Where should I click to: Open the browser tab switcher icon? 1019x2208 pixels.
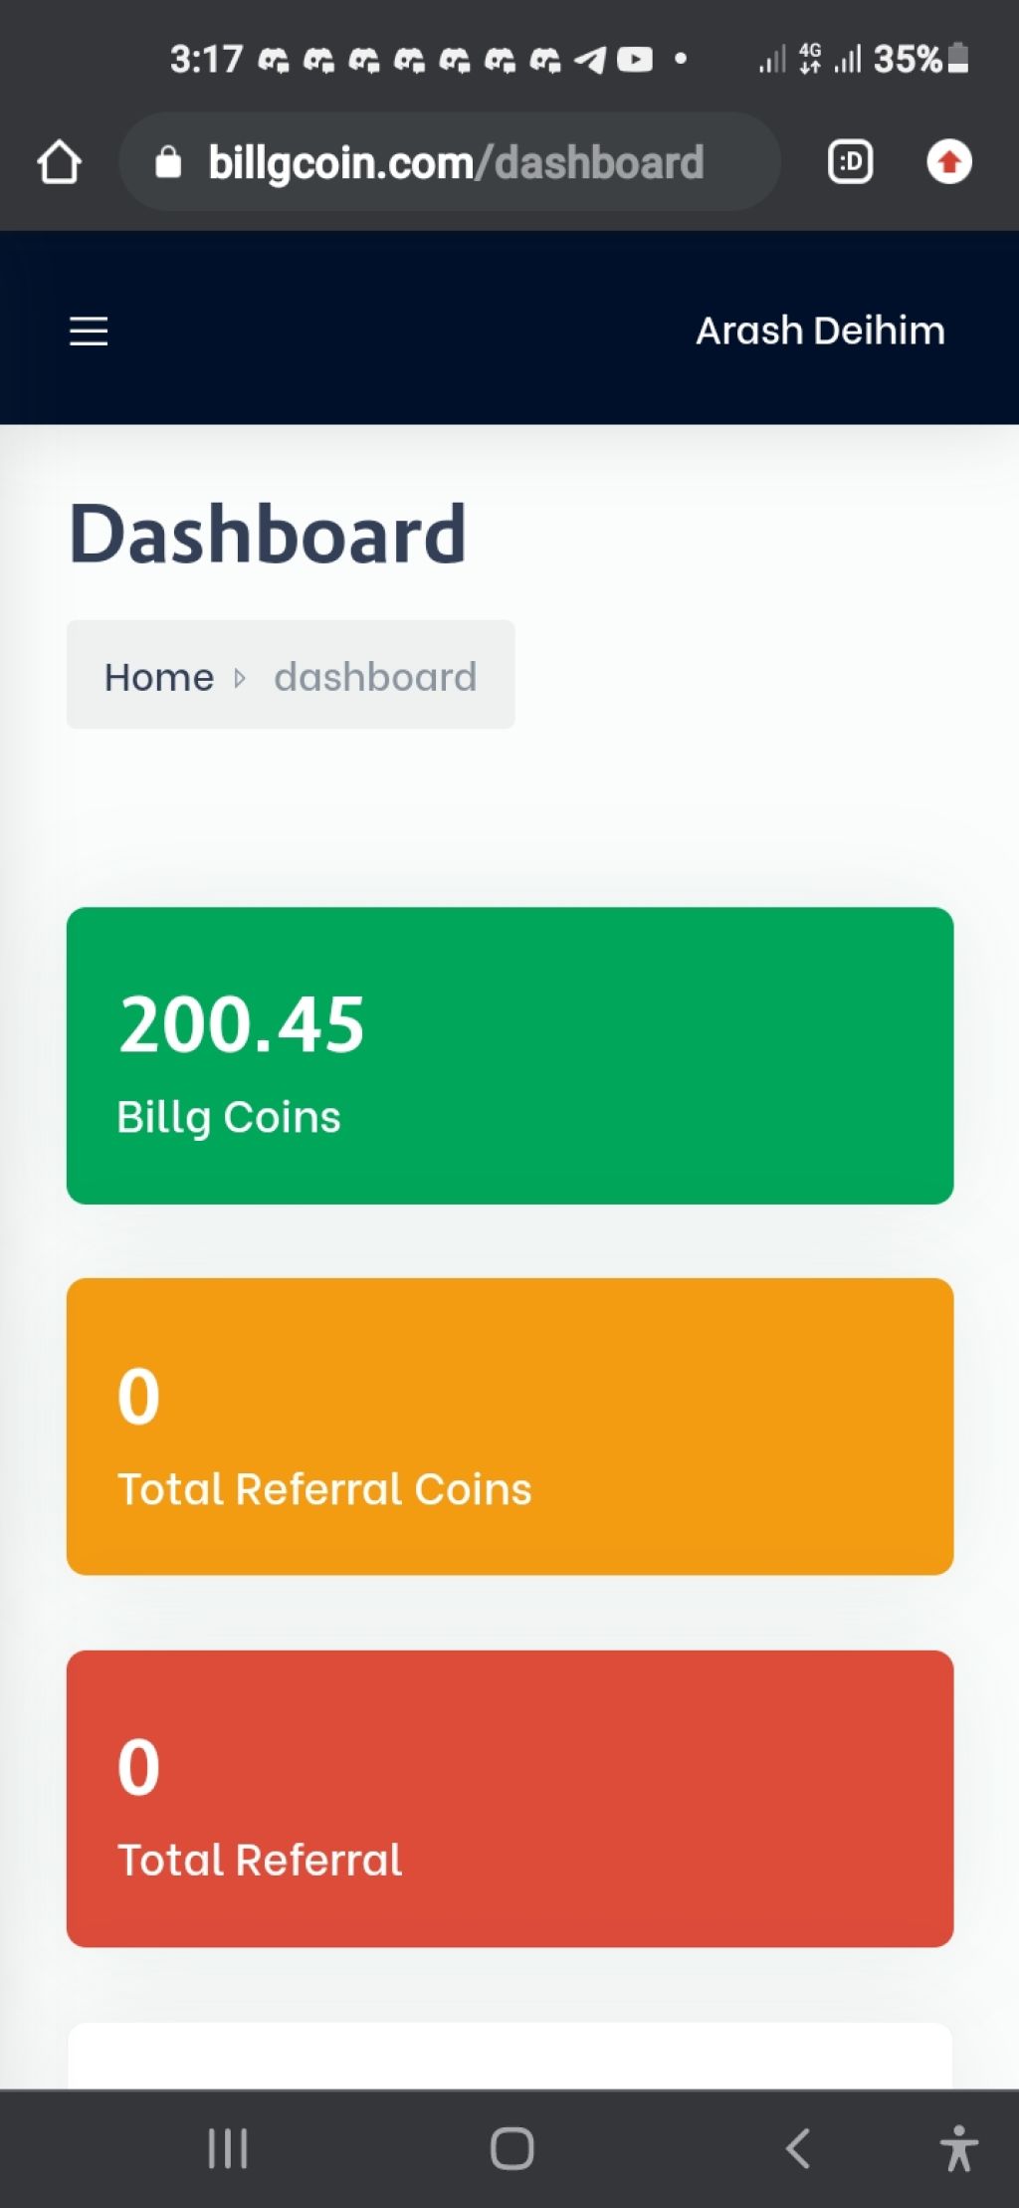850,161
